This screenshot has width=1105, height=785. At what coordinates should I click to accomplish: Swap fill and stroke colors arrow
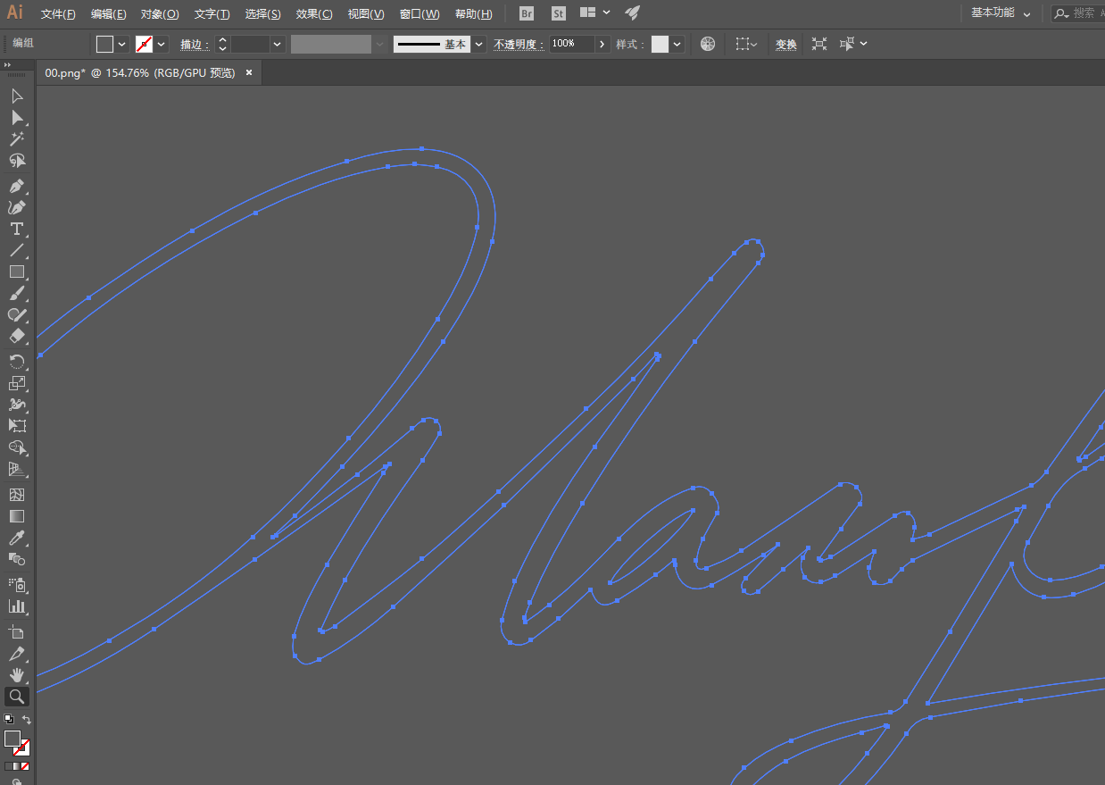pyautogui.click(x=27, y=720)
